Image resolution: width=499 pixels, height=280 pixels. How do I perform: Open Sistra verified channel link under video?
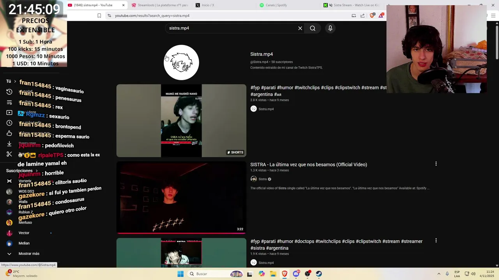click(x=262, y=179)
